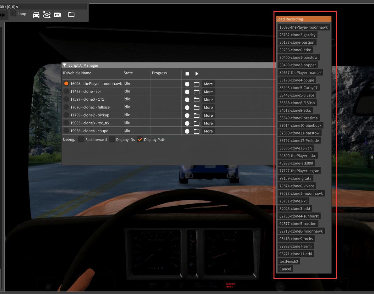
Task: Select the 17488 clone sbr radio button
Action: coord(66,91)
